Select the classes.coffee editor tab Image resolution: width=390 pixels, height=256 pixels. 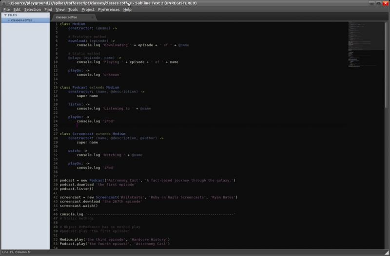coord(66,17)
